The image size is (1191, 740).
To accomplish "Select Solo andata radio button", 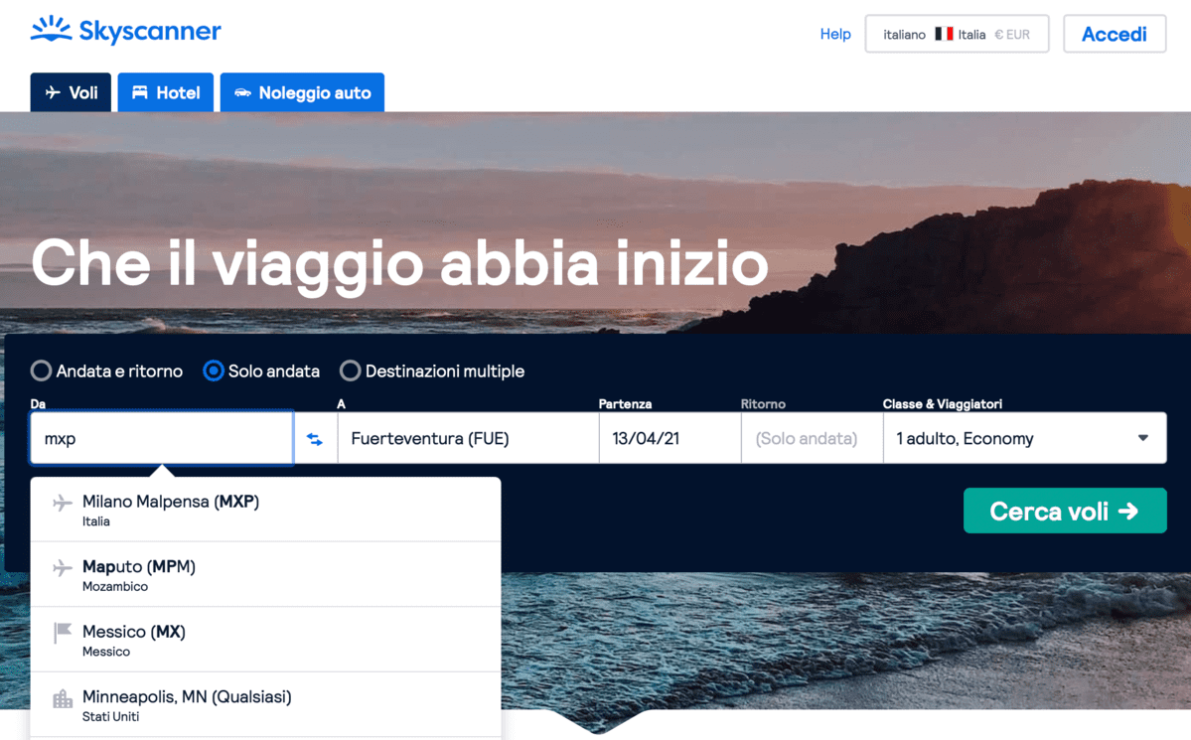I will (x=214, y=370).
